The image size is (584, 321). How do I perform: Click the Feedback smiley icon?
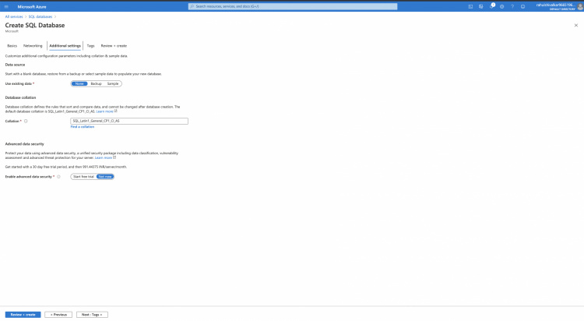522,5
